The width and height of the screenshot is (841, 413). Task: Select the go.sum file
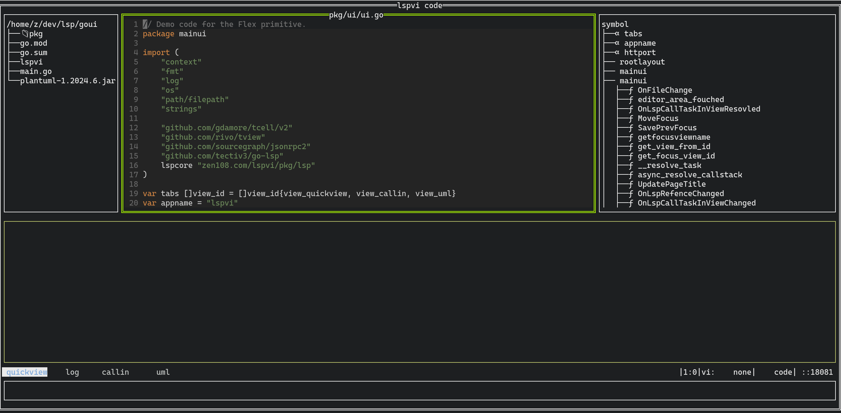pyautogui.click(x=34, y=53)
